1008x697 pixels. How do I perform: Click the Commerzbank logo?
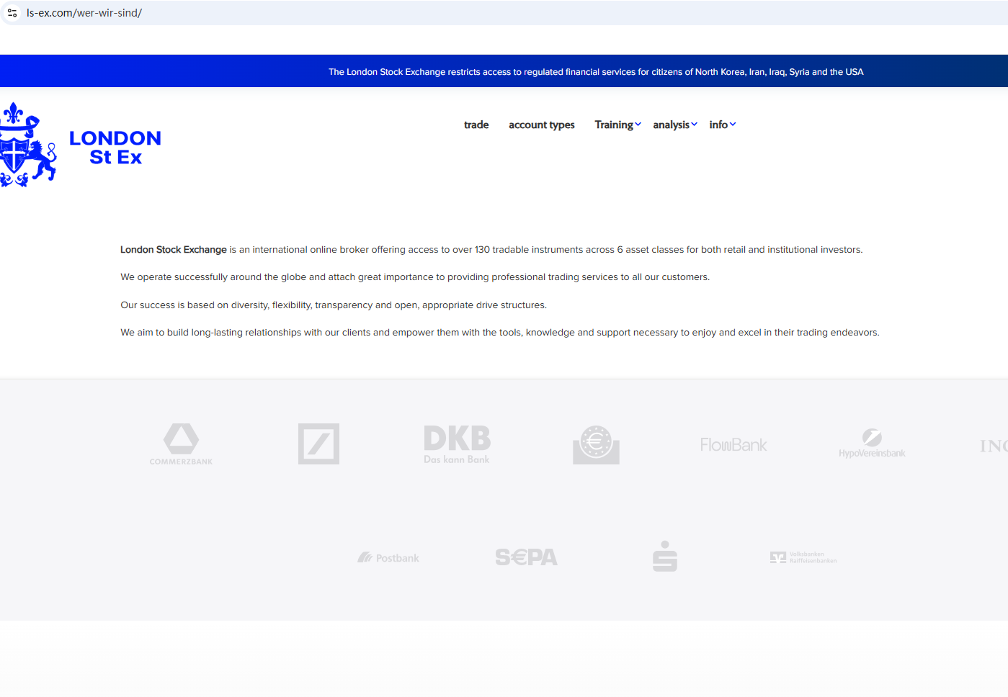point(181,444)
